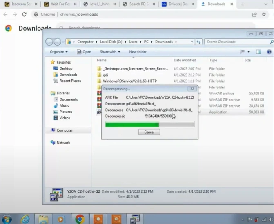The image size is (274, 224).
Task: Click the Chrome reload page icon
Action: tap(24, 14)
